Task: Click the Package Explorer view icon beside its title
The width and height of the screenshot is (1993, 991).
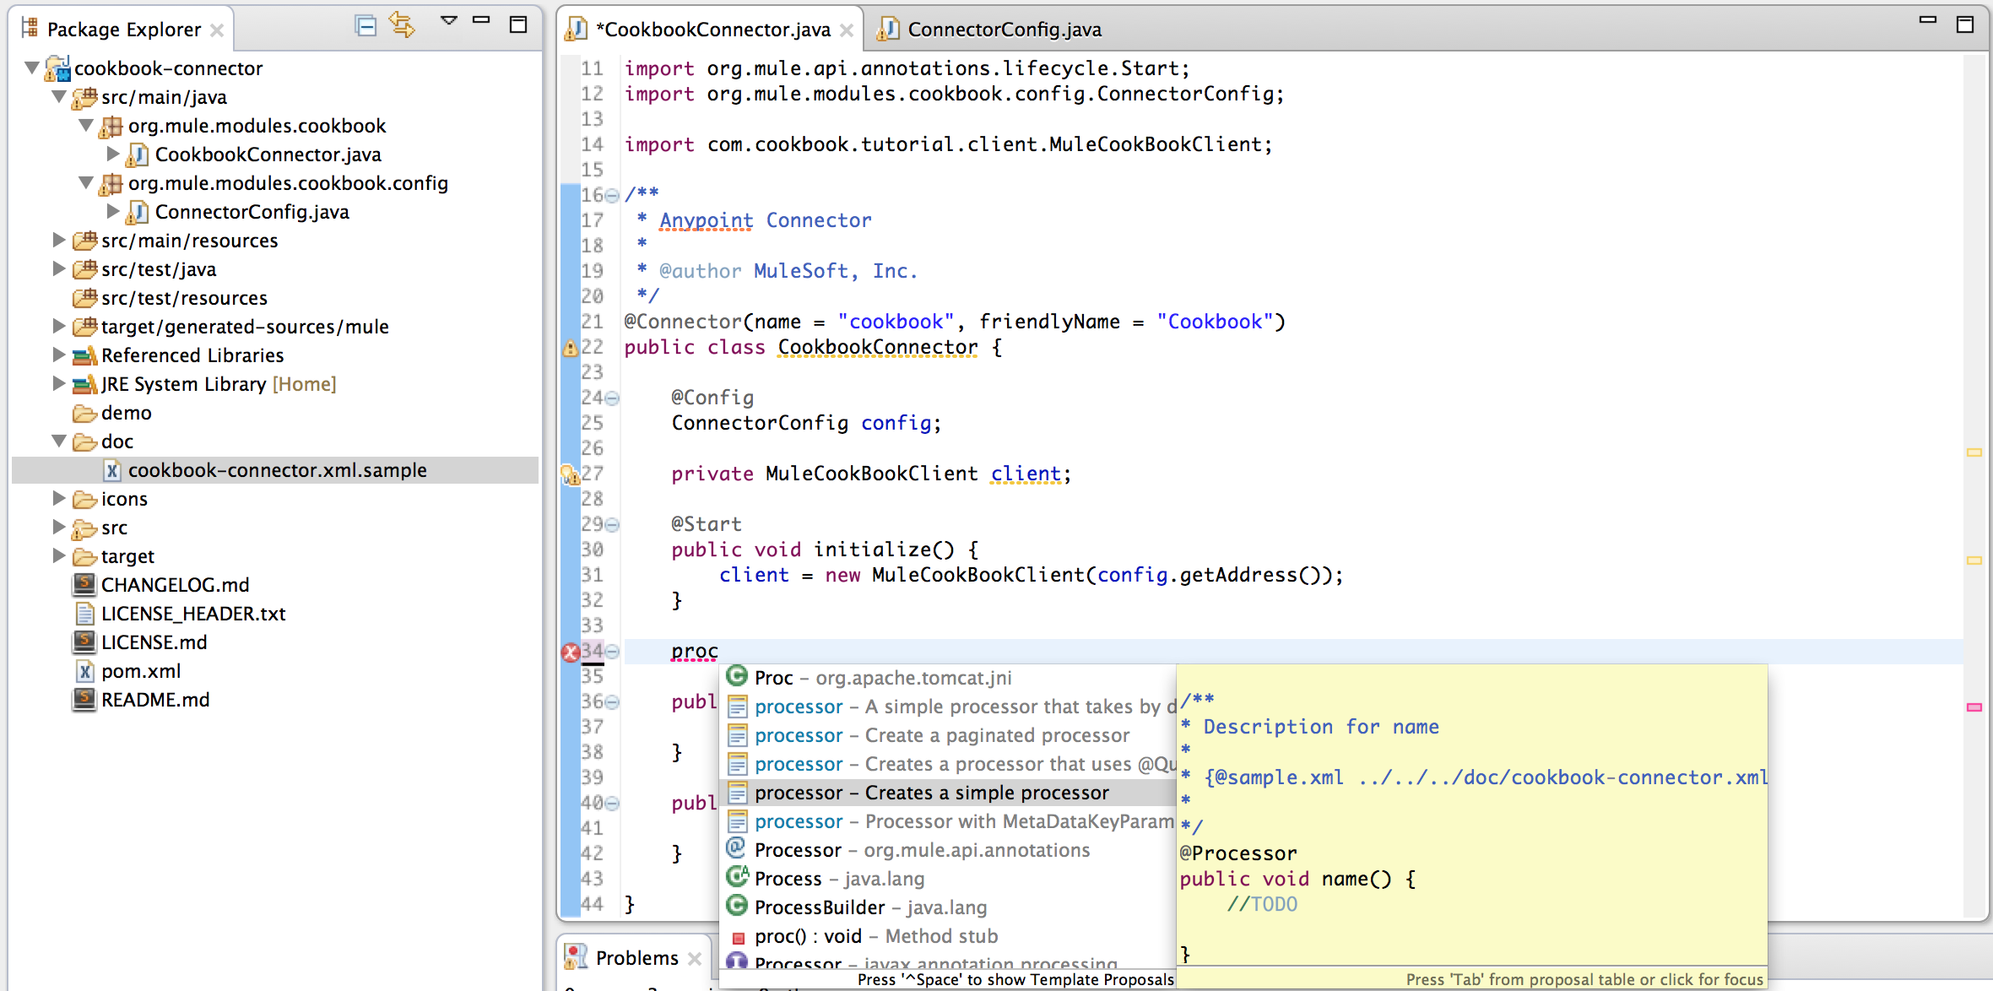Action: tap(28, 28)
